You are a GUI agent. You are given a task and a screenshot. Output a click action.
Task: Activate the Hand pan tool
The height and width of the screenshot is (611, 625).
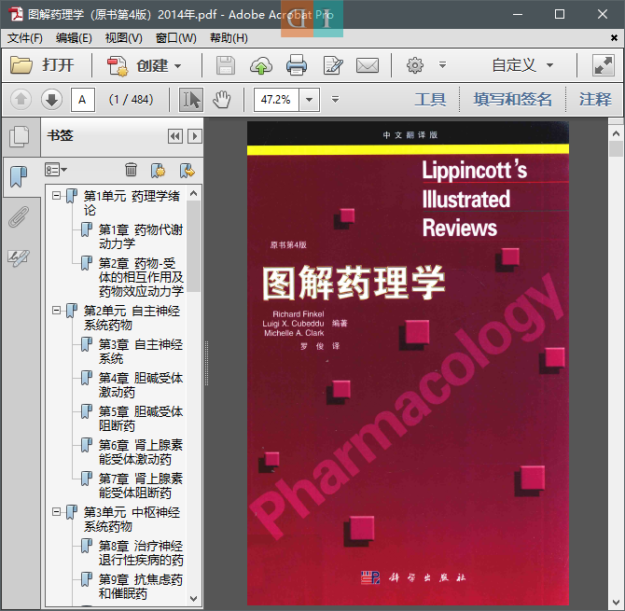tap(222, 100)
